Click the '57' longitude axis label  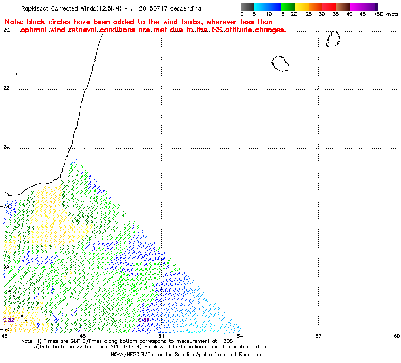click(x=318, y=336)
